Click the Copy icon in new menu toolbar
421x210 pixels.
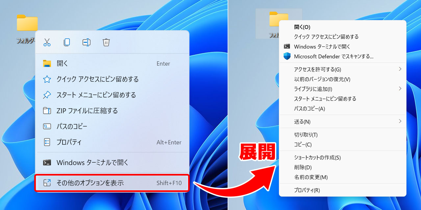click(67, 42)
